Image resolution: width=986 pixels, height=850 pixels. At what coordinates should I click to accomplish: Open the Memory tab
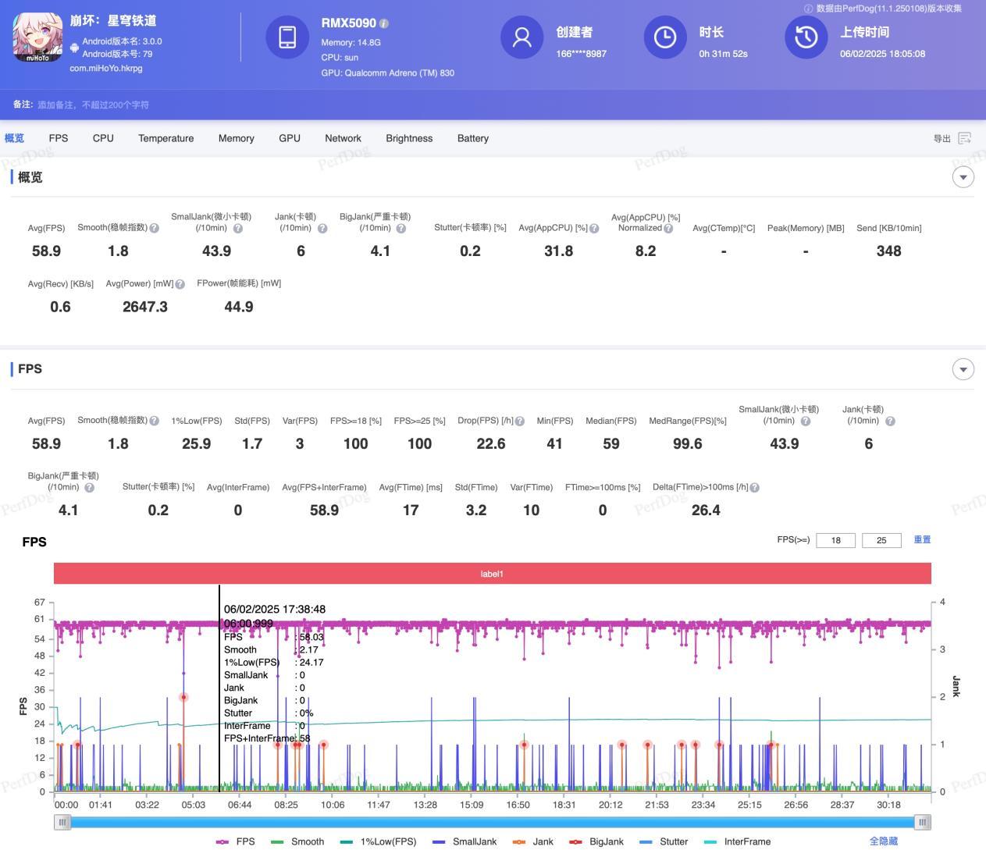[x=237, y=138]
